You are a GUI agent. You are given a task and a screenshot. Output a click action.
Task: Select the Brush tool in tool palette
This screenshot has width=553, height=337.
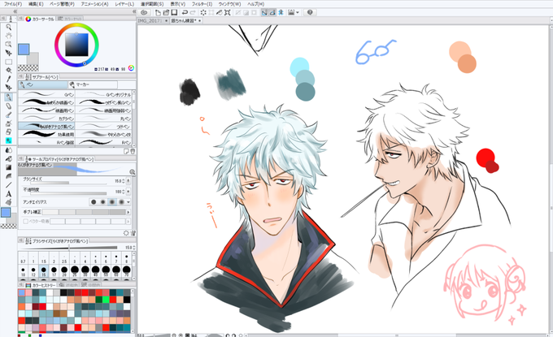click(9, 114)
